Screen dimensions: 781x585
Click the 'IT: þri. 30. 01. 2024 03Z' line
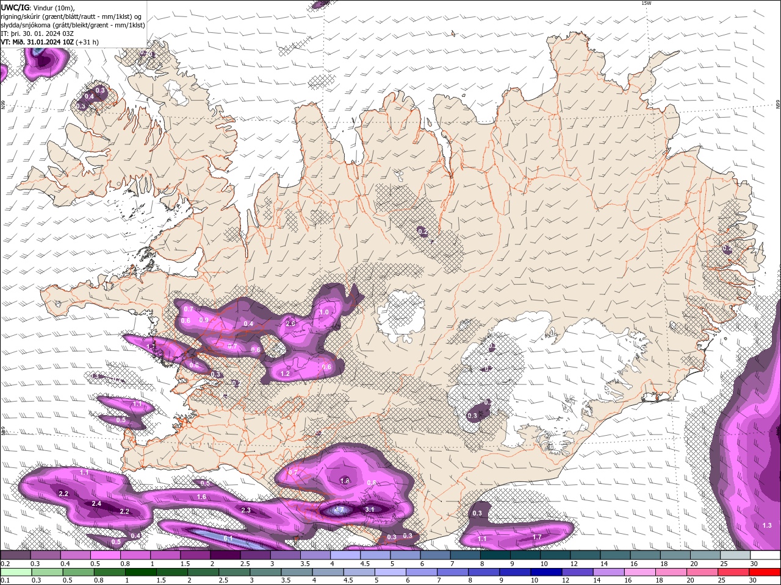(x=38, y=34)
